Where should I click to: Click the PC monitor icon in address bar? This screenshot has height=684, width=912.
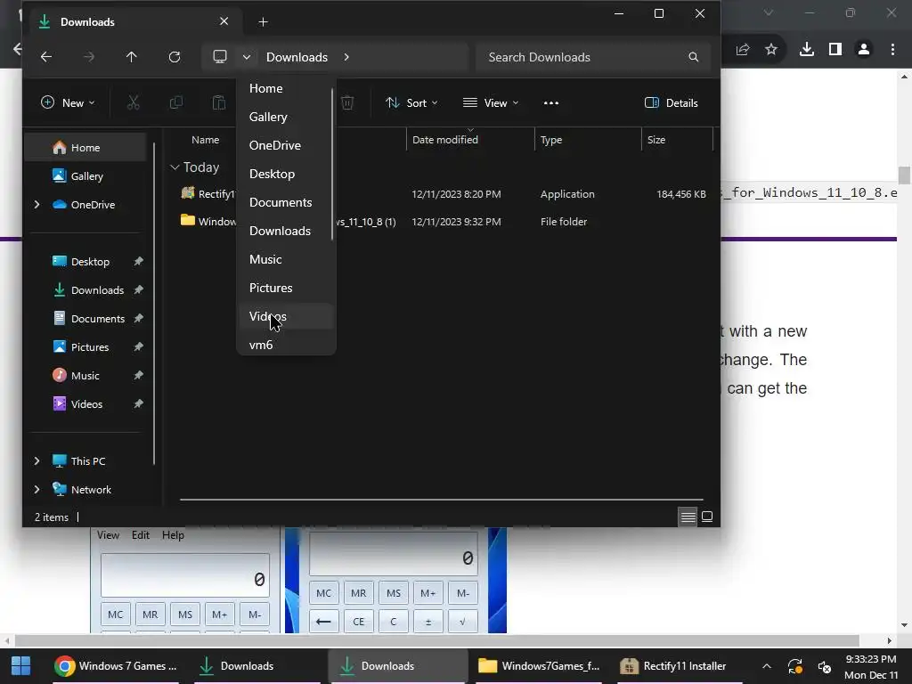[x=220, y=56]
